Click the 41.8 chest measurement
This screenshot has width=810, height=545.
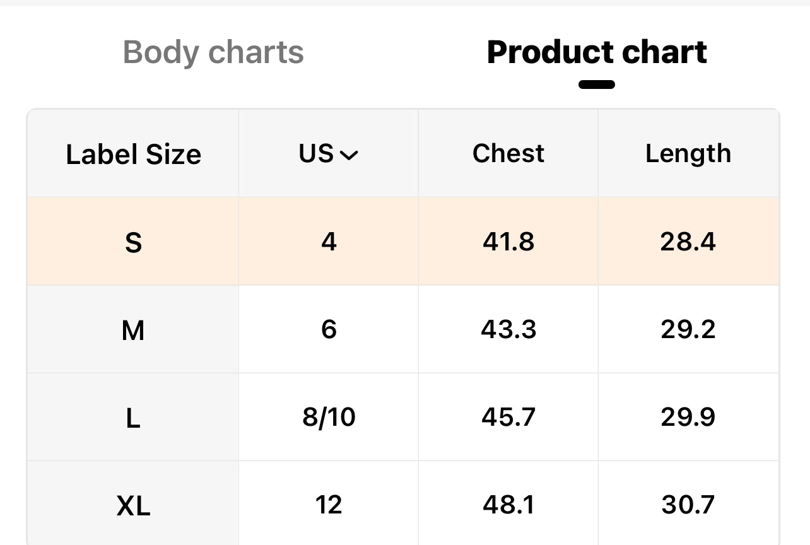click(508, 242)
